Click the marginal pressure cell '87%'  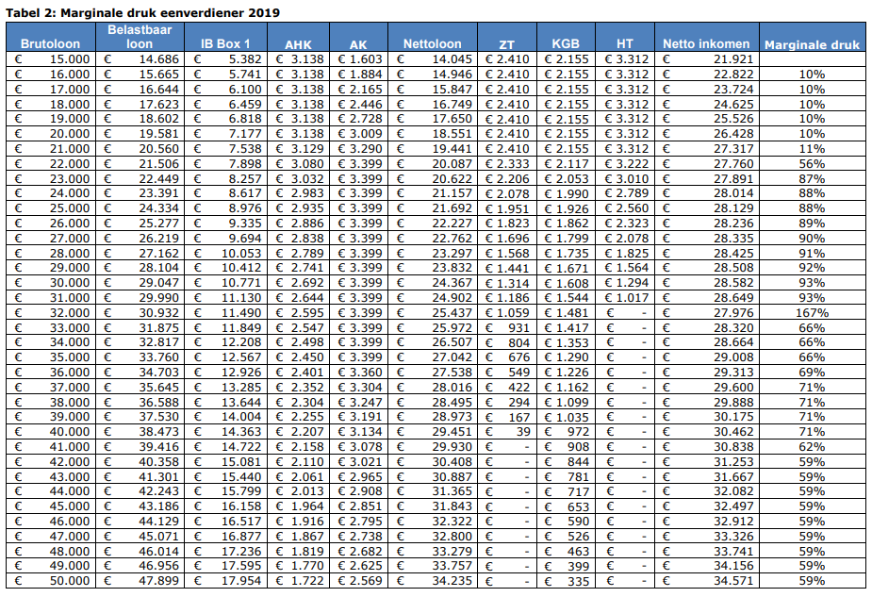tap(812, 178)
